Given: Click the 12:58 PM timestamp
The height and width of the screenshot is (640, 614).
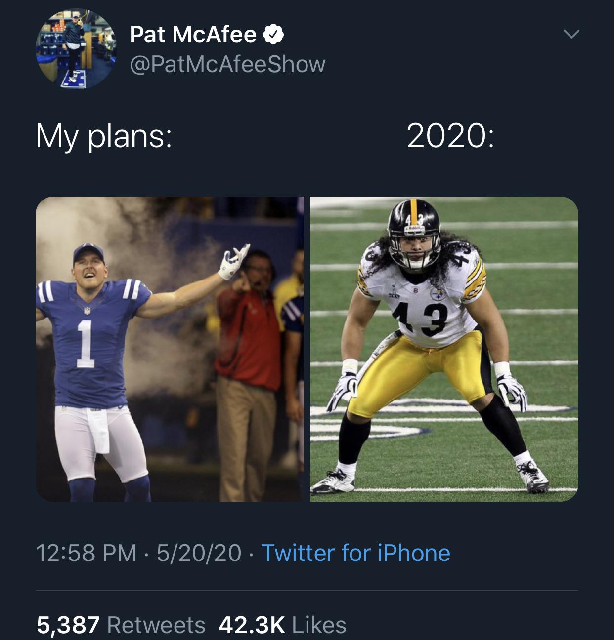Looking at the screenshot, I should point(86,553).
